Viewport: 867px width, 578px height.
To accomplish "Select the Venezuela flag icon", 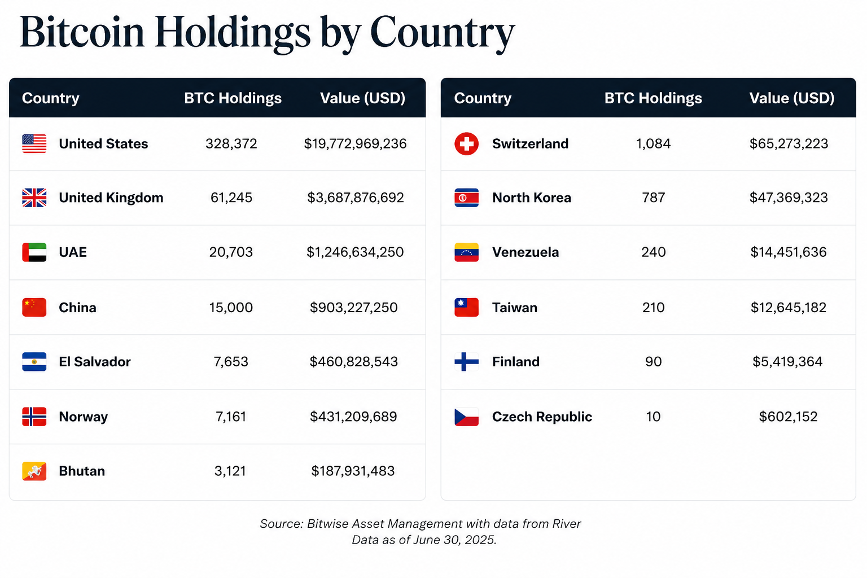I will (467, 252).
